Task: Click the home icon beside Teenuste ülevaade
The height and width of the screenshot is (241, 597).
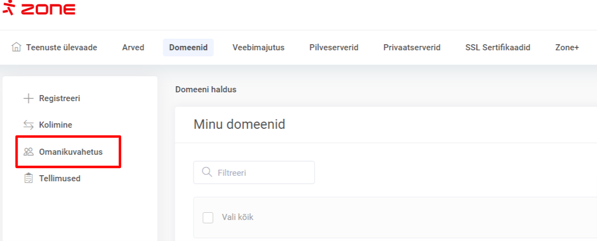Action: (17, 47)
